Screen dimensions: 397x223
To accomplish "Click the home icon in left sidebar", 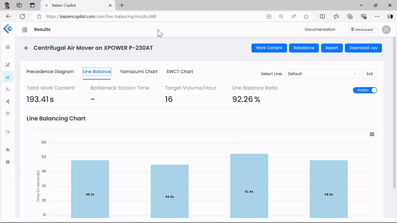I will (7, 47).
